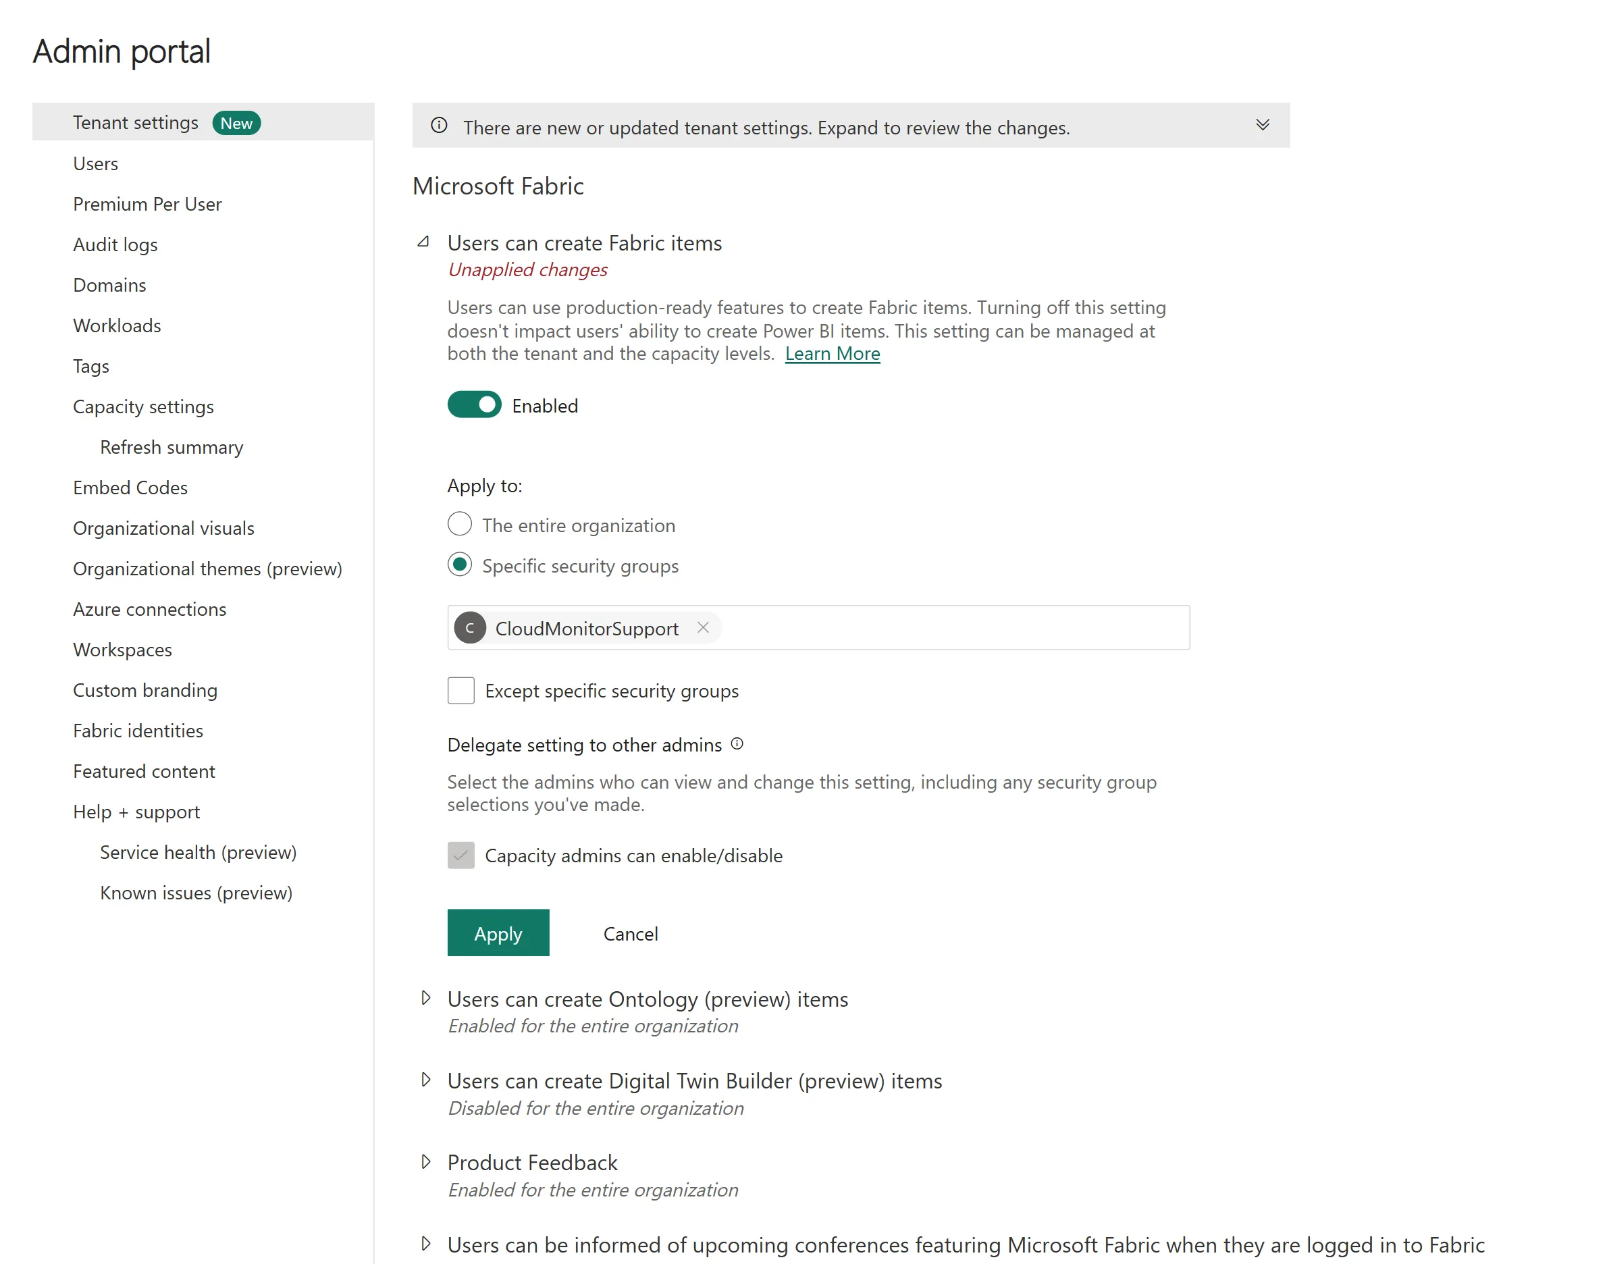Click Cancel to discard changes

click(631, 933)
